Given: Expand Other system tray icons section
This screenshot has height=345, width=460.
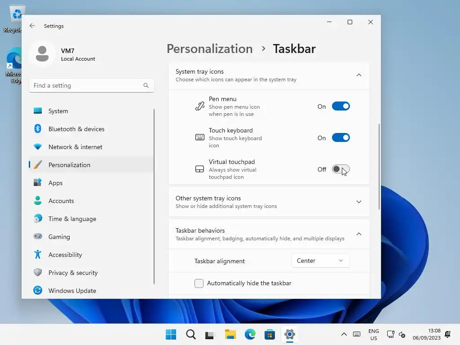Looking at the screenshot, I should tap(359, 202).
